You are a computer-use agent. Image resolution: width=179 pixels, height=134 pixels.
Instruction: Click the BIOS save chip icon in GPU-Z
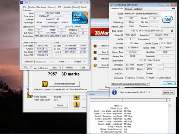point(172,31)
